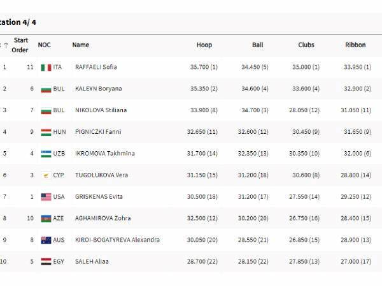Image resolution: width=382 pixels, height=287 pixels.
Task: Click the Egypt flag icon
Action: point(46,261)
